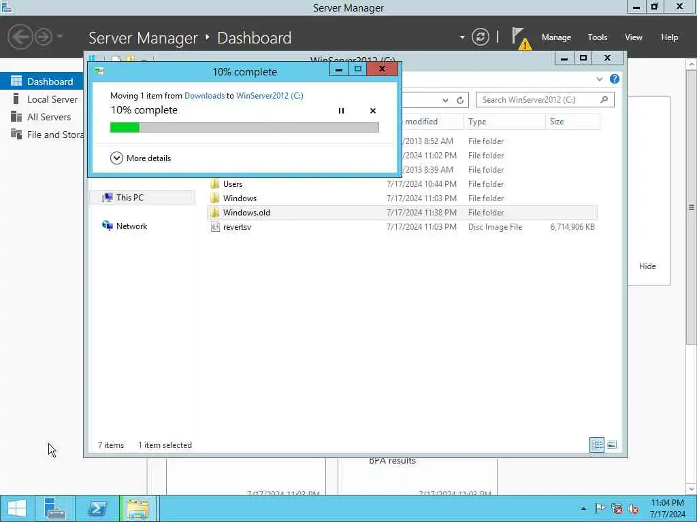The height and width of the screenshot is (522, 697).
Task: Open Server Manager from the taskbar
Action: point(55,508)
